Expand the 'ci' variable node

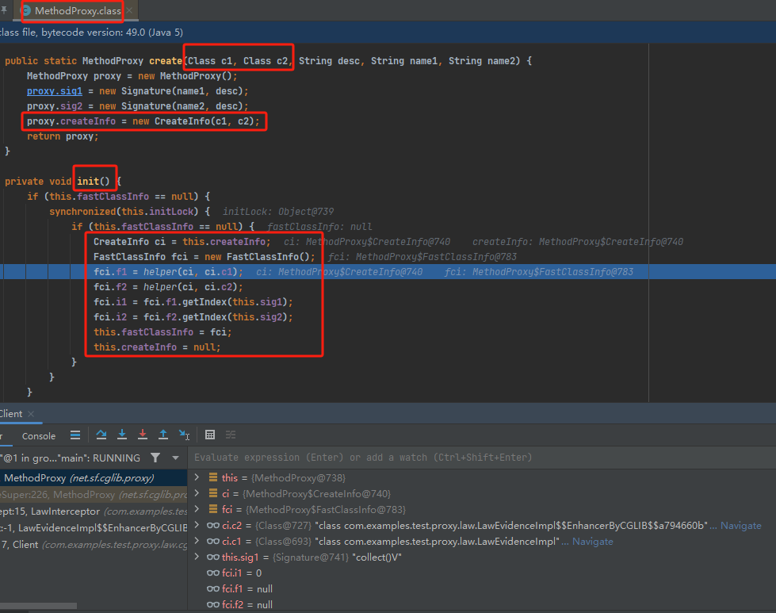coord(197,493)
